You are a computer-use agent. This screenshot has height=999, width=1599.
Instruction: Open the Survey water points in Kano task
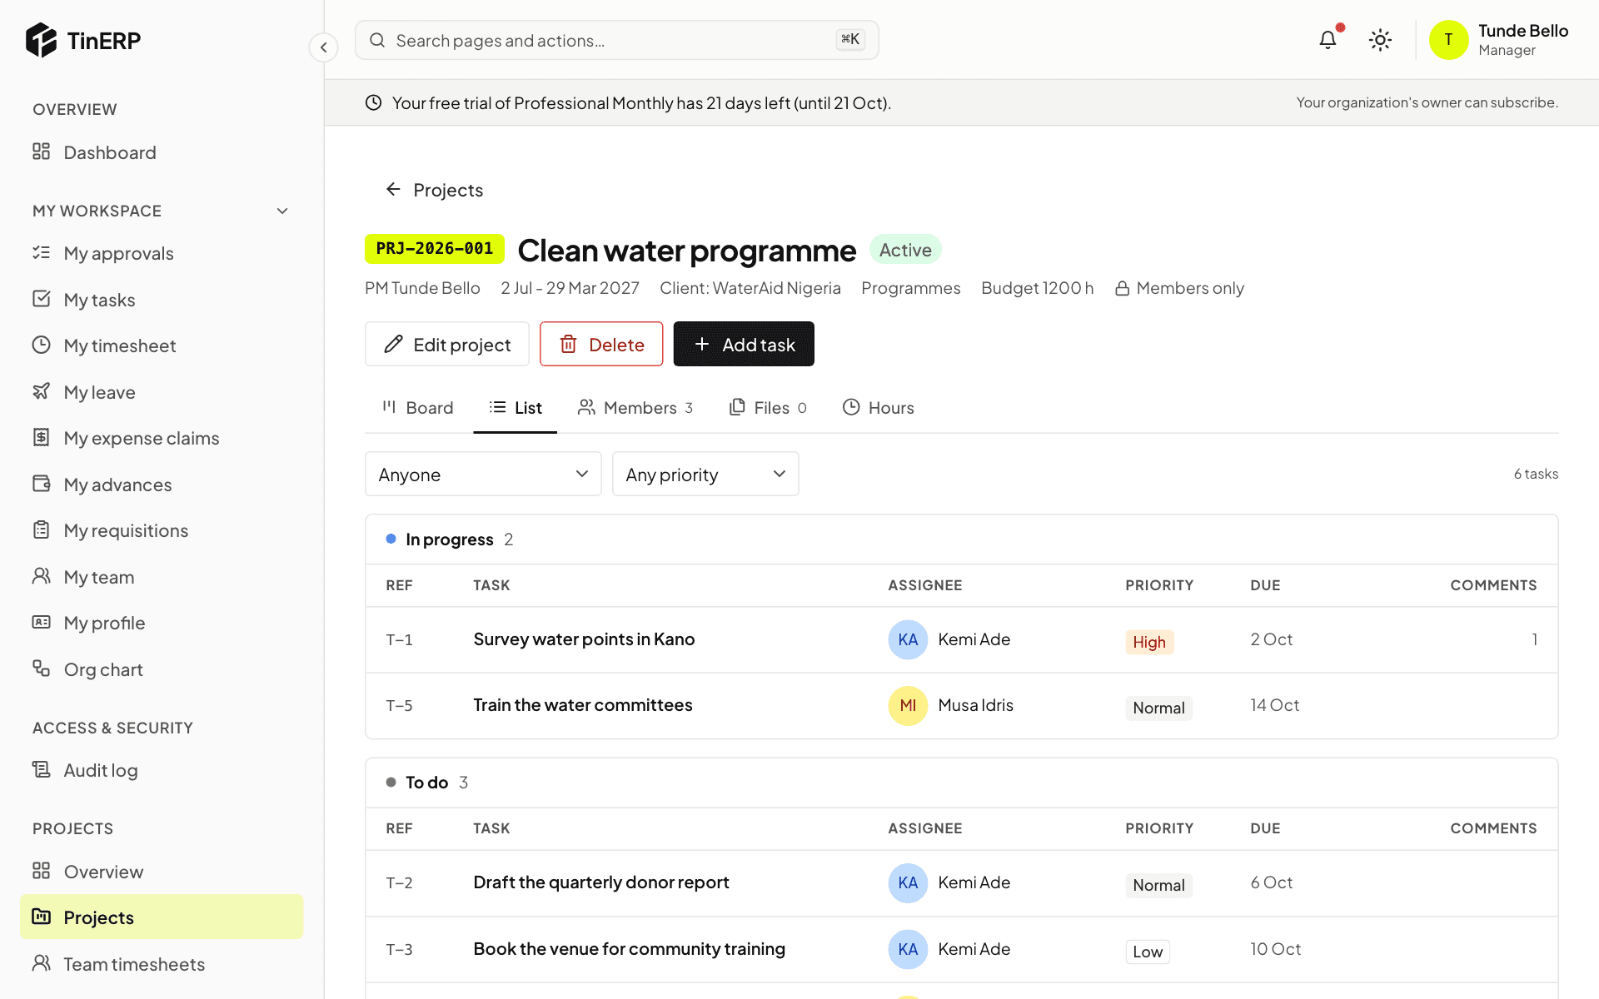pyautogui.click(x=584, y=639)
